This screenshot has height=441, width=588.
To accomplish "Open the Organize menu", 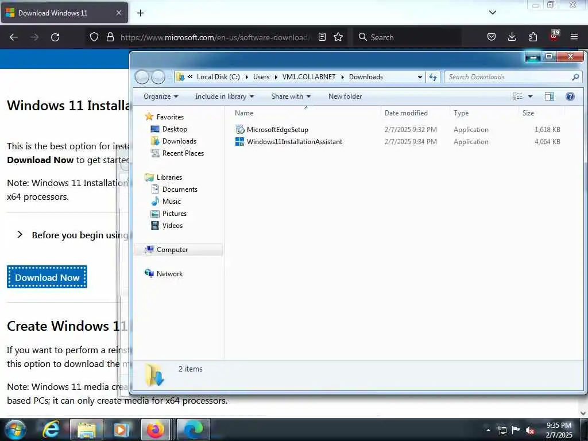I will point(161,96).
